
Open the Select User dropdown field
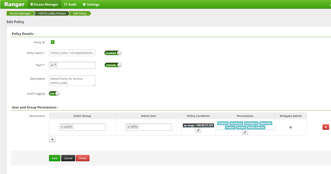pos(149,127)
